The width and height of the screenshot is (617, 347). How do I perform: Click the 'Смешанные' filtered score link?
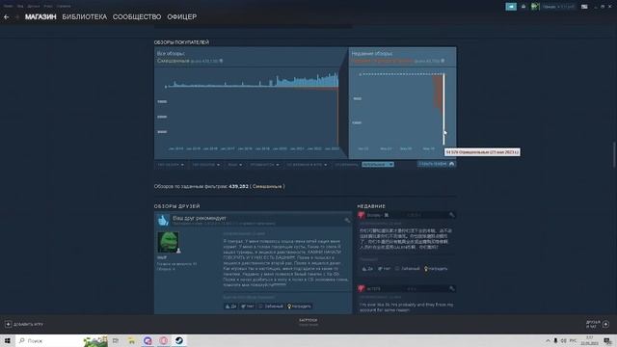267,186
